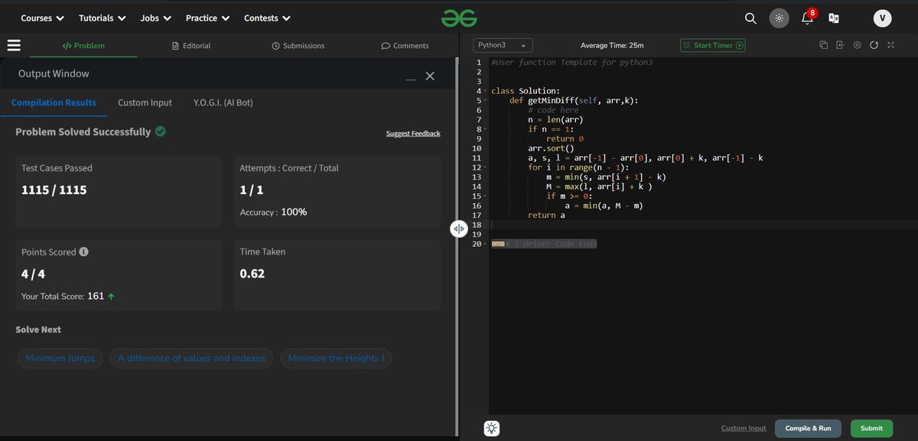918x441 pixels.
Task: Expand the Tutorials dropdown
Action: click(101, 18)
